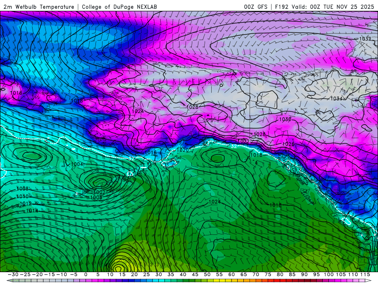Click the 80 value on the color scale
The height and width of the screenshot is (283, 378).
point(280,275)
